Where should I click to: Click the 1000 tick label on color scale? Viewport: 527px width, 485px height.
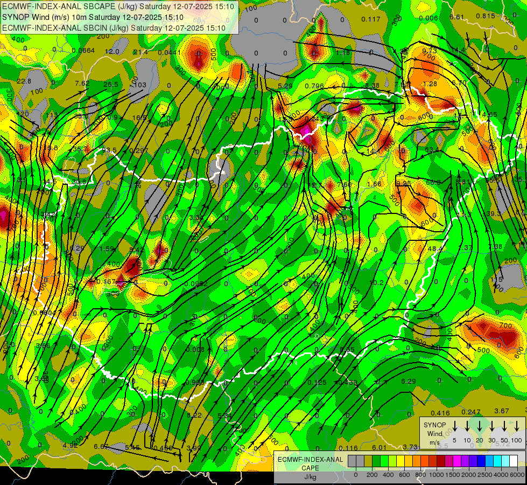[x=437, y=475]
